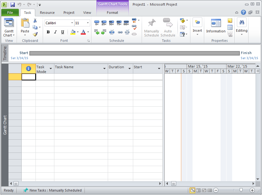Click the Paste clipboard icon
The height and width of the screenshot is (195, 262).
pyautogui.click(x=25, y=23)
